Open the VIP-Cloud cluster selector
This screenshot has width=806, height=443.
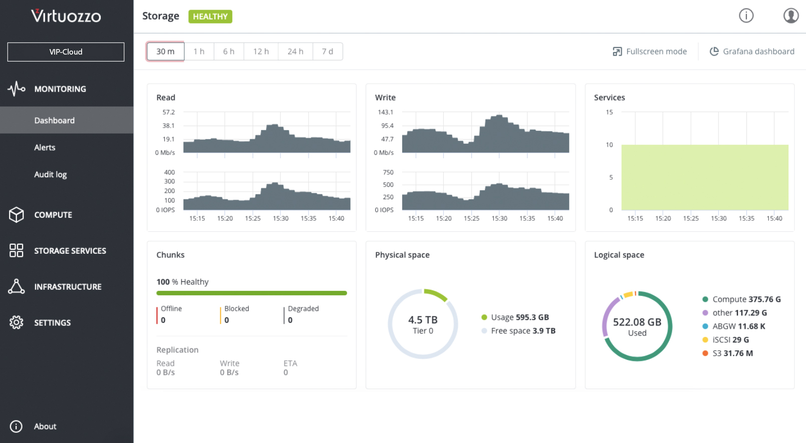66,52
